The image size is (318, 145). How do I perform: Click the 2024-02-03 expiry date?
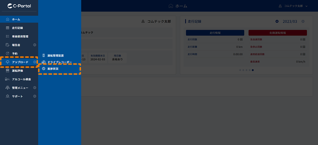pyautogui.click(x=98, y=59)
